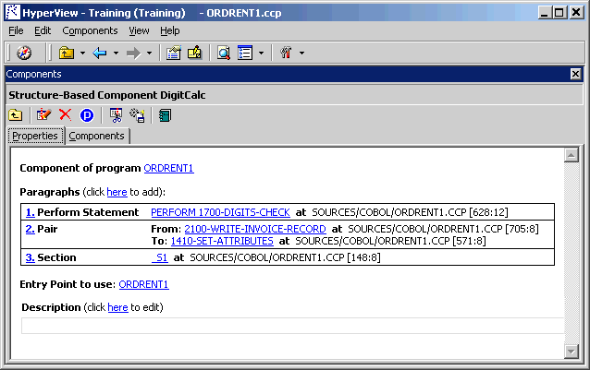590x370 pixels.
Task: Click the 1410-SET-ATTRIBUTES link
Action: tap(222, 241)
